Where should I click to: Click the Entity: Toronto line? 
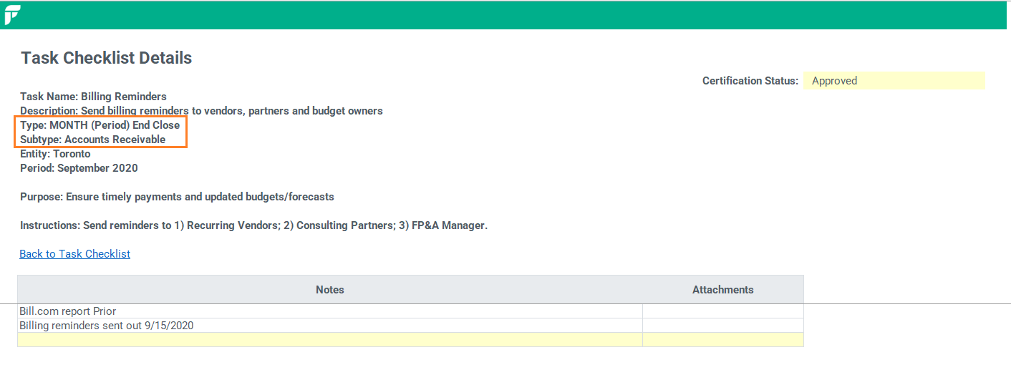pyautogui.click(x=55, y=154)
